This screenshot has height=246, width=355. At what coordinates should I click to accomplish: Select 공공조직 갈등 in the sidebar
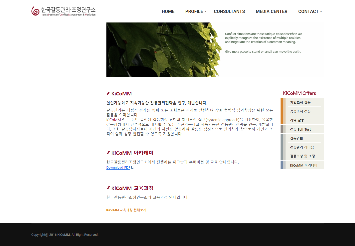[x=300, y=111]
